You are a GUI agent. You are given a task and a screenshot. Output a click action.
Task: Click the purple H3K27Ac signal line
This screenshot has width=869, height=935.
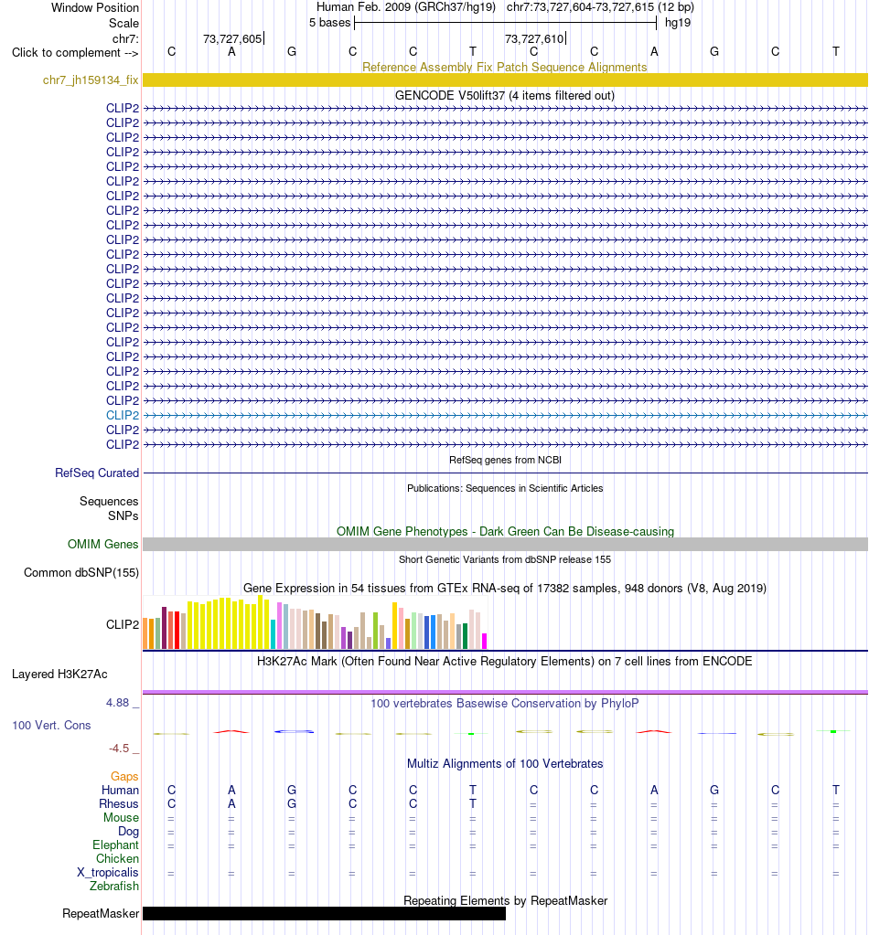505,692
